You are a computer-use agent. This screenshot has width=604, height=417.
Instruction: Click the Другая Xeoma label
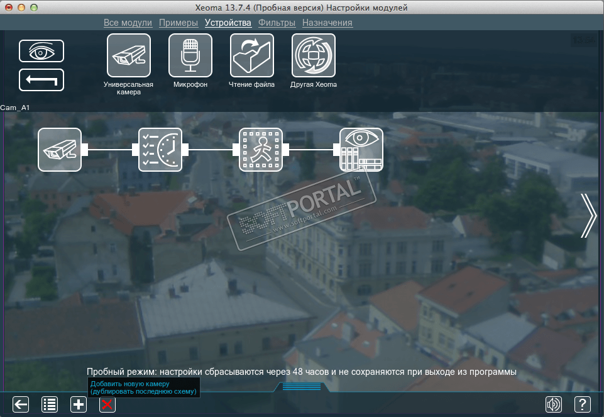[314, 84]
